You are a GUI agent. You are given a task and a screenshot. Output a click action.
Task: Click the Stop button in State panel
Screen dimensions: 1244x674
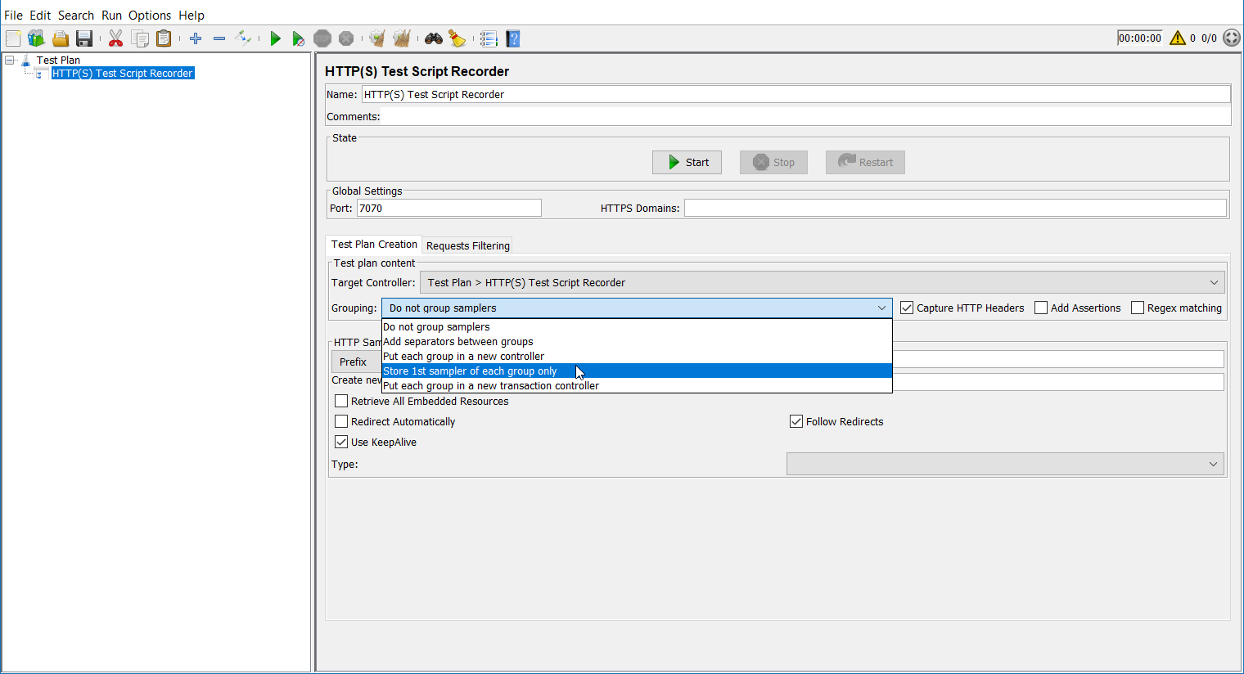773,162
